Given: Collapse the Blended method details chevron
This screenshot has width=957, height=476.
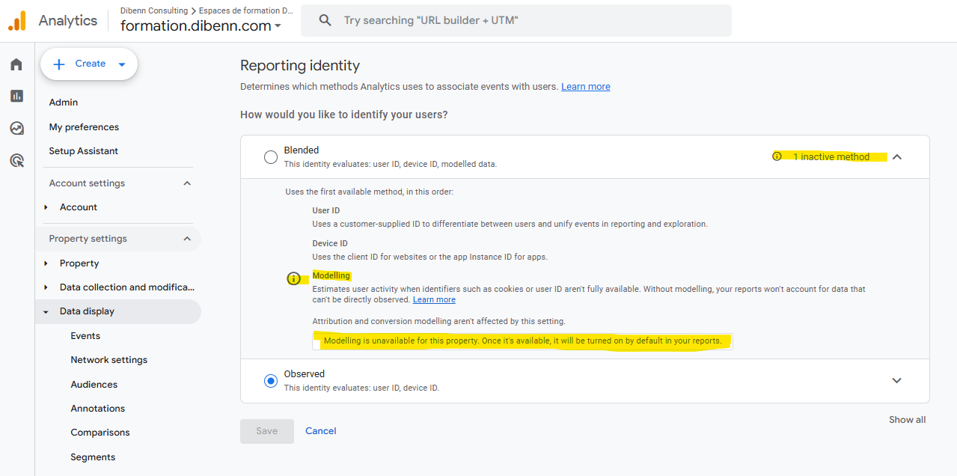Looking at the screenshot, I should (896, 156).
